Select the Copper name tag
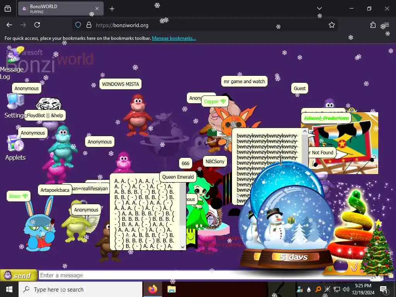Screen dimensions: 396x297 pos(215,102)
